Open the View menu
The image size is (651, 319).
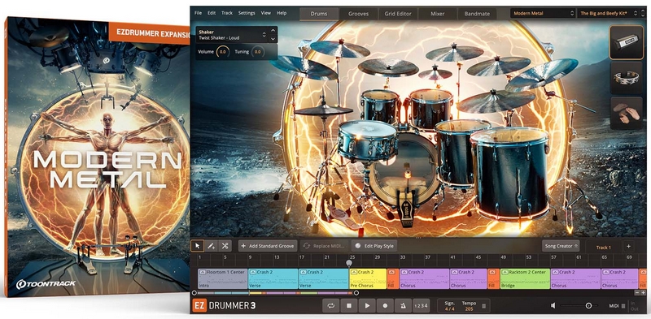pos(266,13)
